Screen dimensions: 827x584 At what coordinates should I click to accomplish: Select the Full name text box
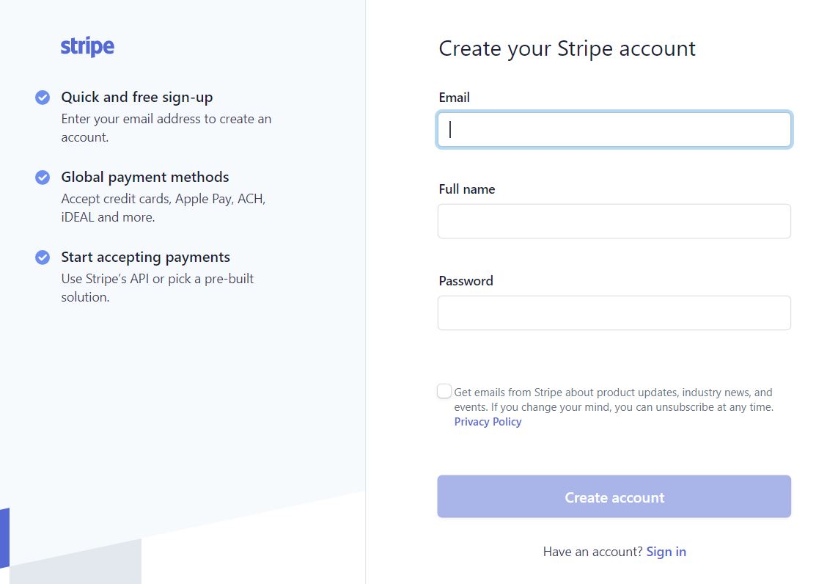[614, 222]
